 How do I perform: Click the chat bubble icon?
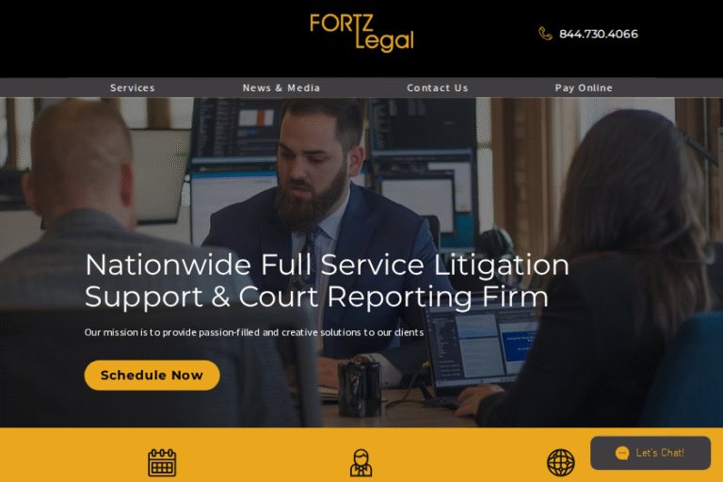coord(622,453)
